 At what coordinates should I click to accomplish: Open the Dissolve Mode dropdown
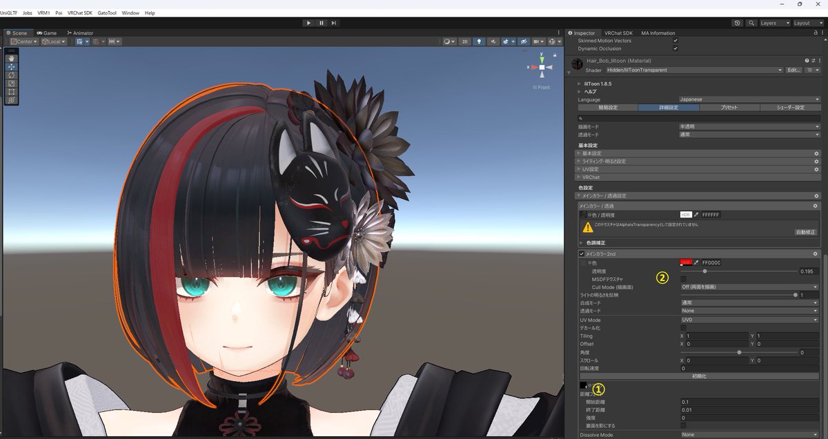pyautogui.click(x=749, y=435)
